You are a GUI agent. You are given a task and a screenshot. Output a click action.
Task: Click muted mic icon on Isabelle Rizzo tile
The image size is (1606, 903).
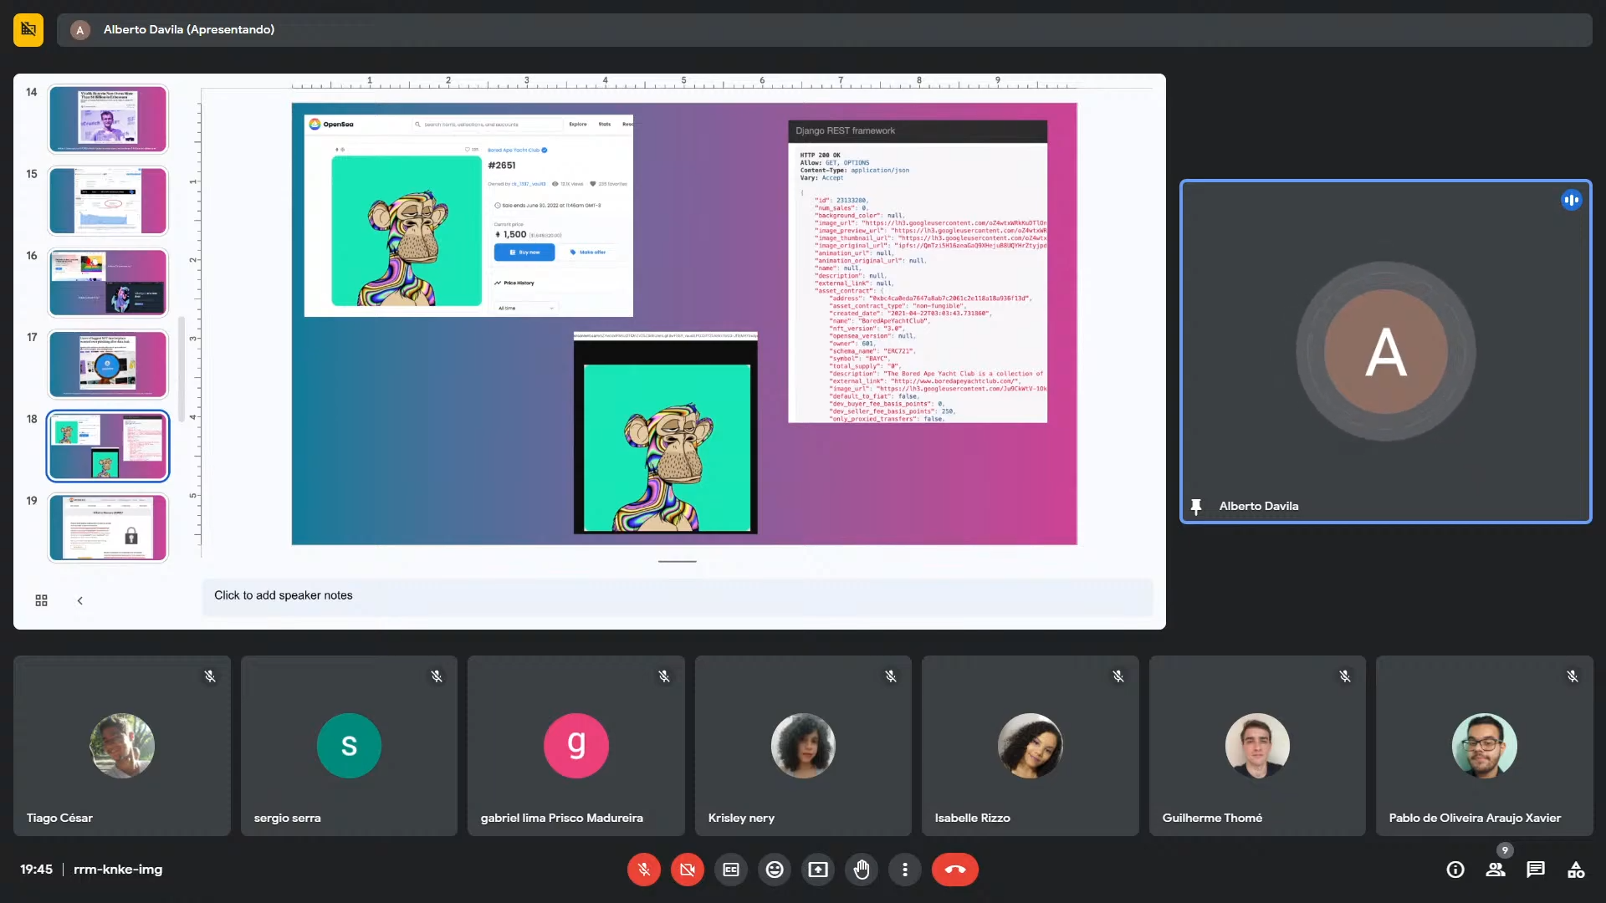click(x=1118, y=676)
